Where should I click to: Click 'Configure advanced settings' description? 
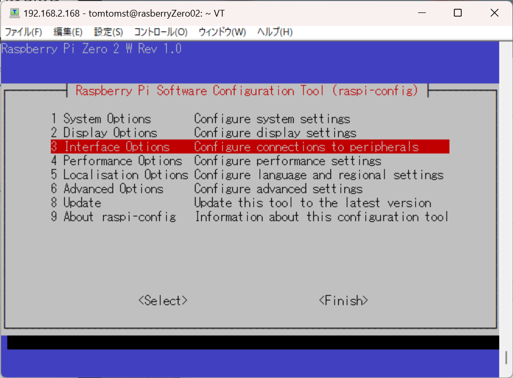click(279, 189)
